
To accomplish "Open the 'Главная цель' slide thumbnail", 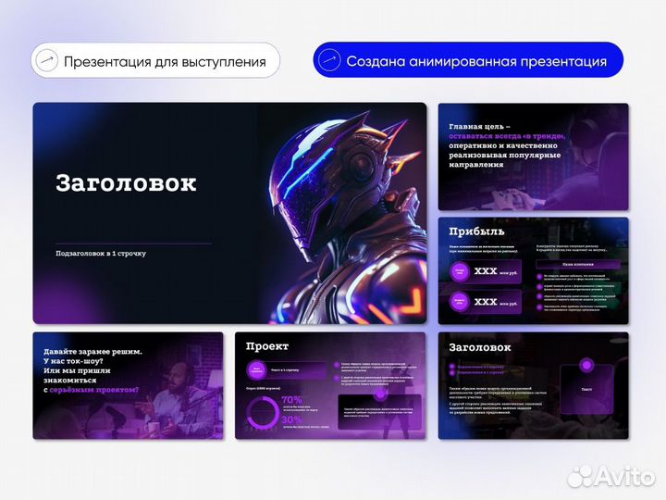I will pos(533,156).
